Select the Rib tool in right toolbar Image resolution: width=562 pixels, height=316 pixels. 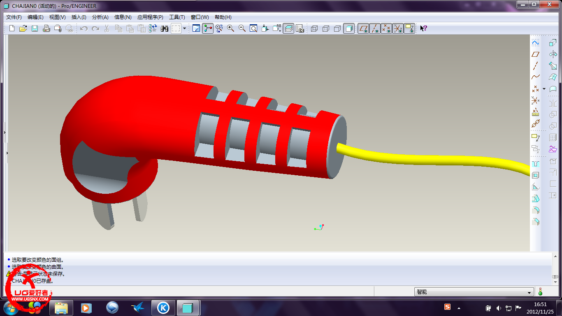(x=535, y=187)
